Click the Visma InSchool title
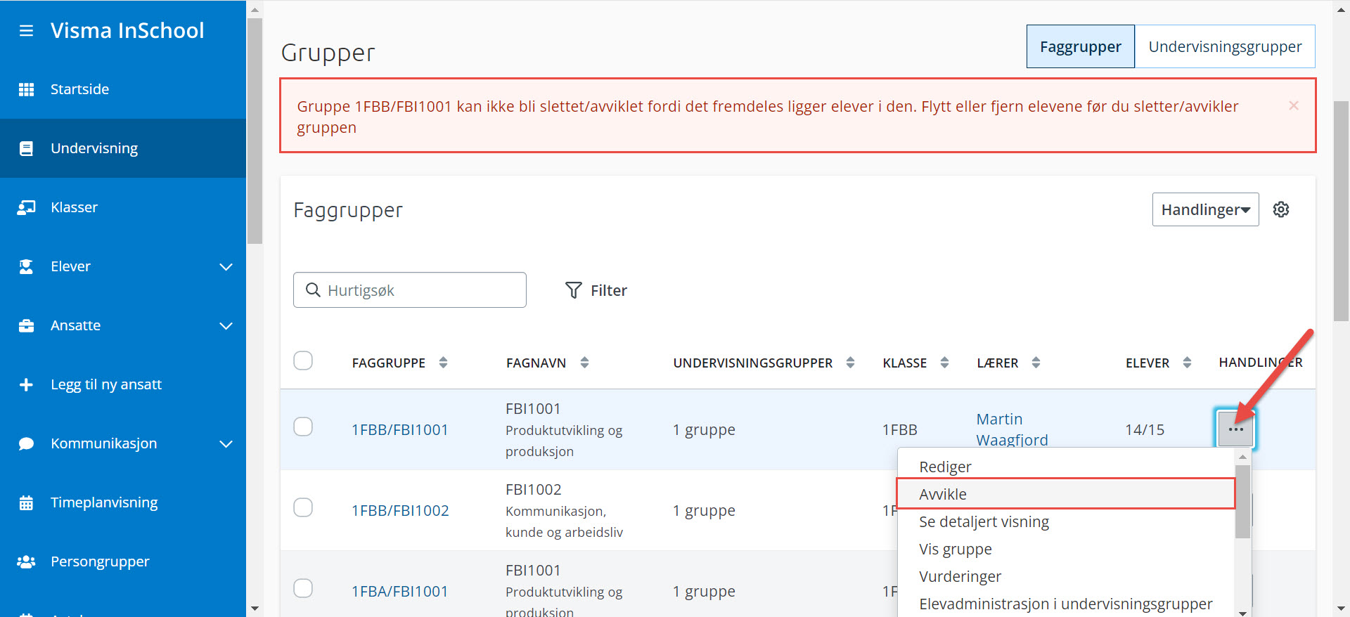The image size is (1350, 617). point(127,30)
